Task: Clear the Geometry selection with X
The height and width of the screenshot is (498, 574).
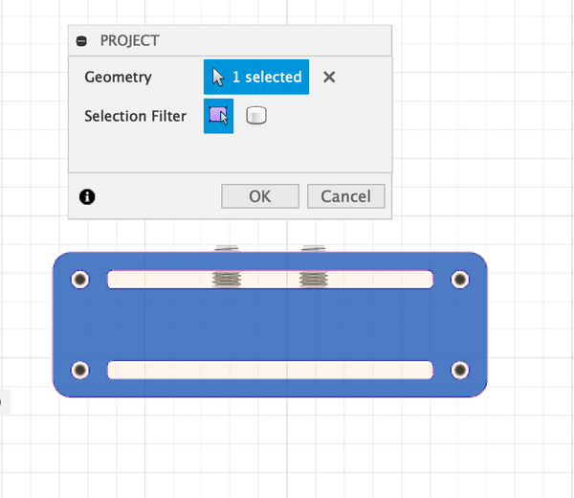Action: 329,77
